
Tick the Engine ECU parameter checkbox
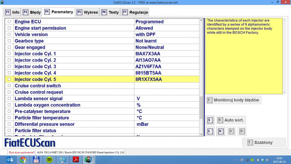point(9,22)
